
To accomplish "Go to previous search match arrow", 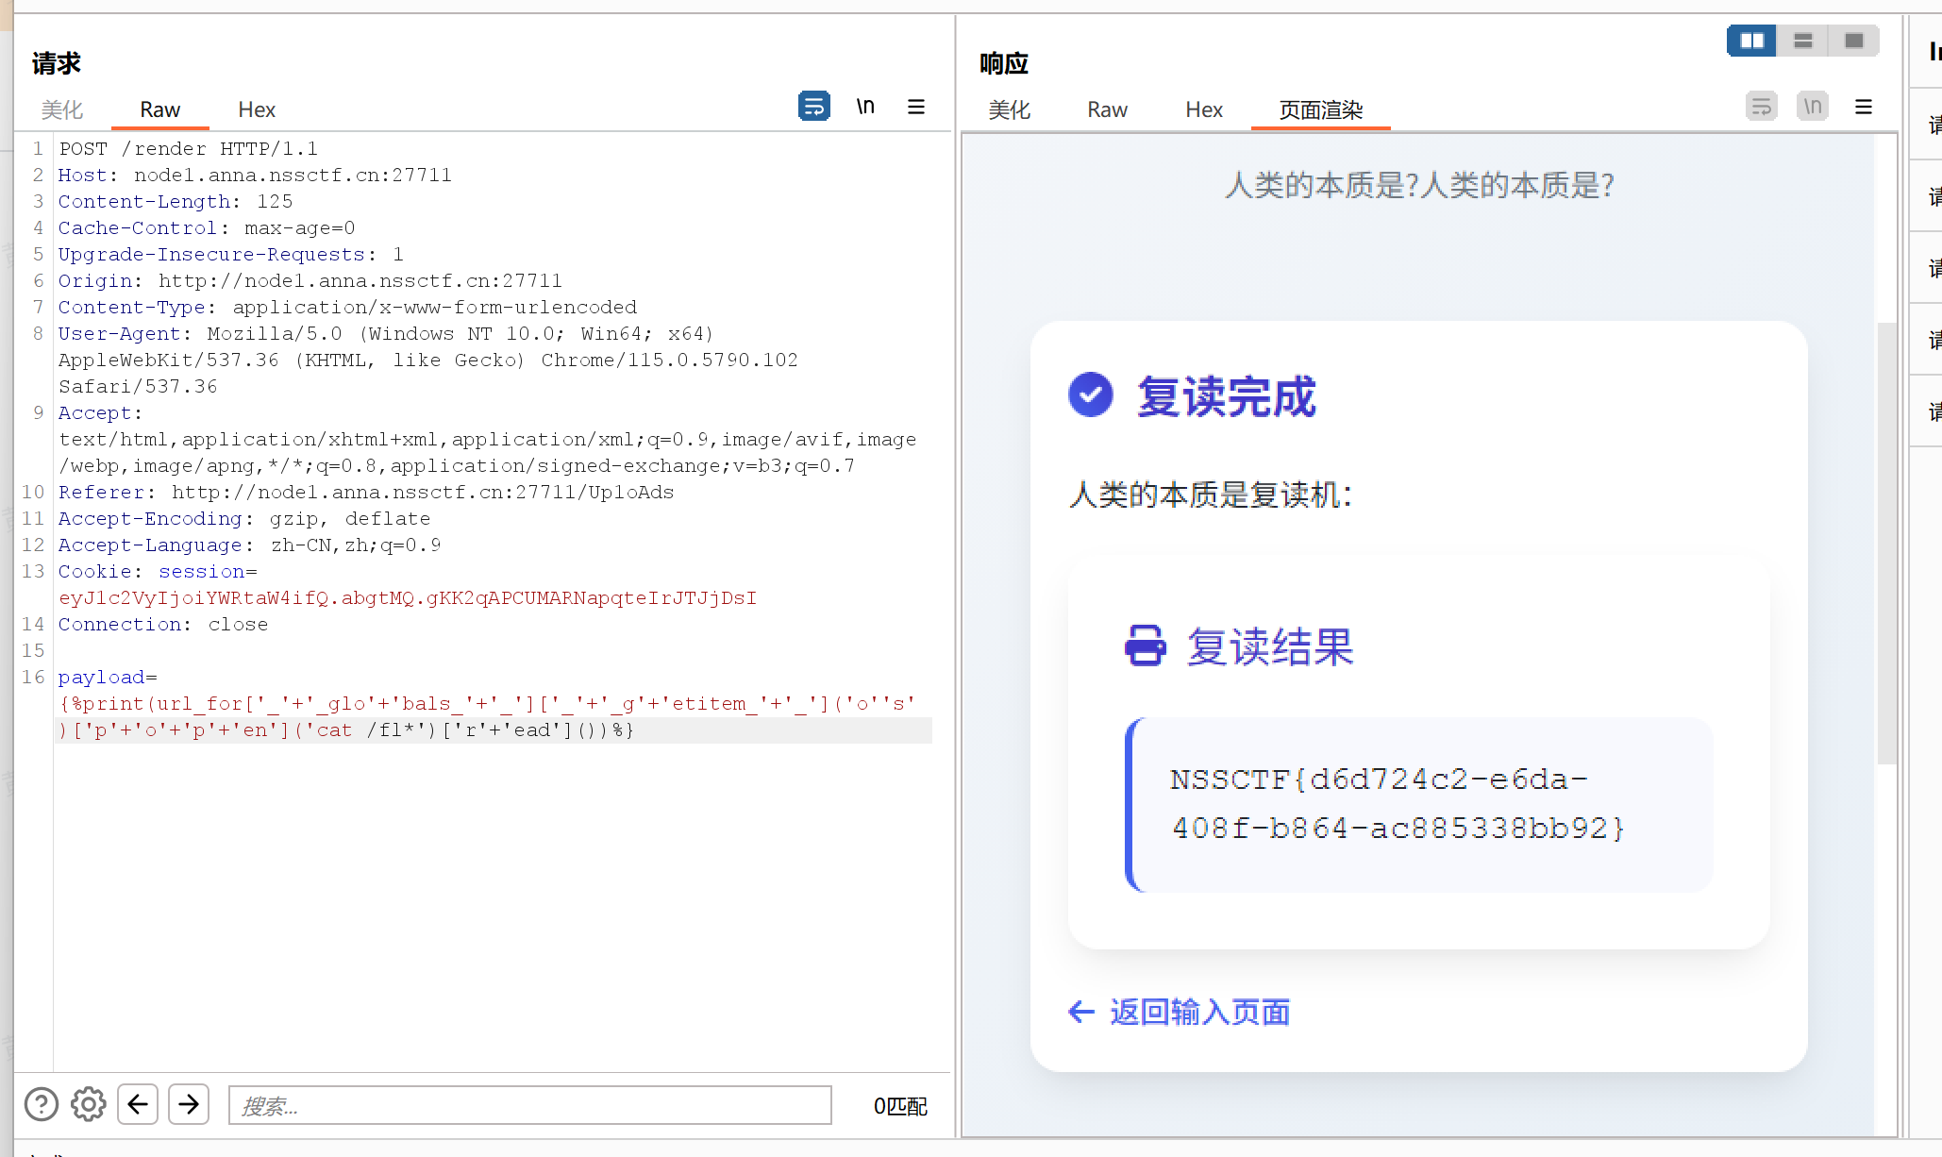I will coord(138,1104).
